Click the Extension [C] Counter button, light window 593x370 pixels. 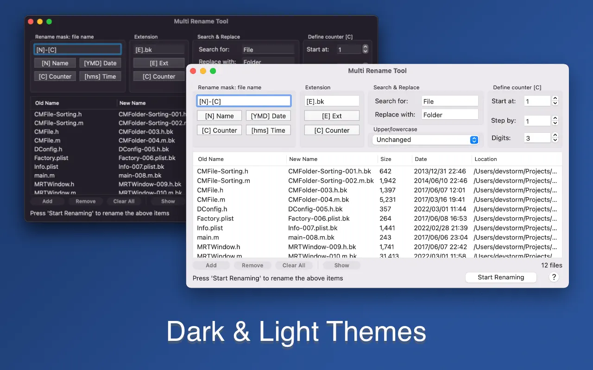(x=332, y=130)
